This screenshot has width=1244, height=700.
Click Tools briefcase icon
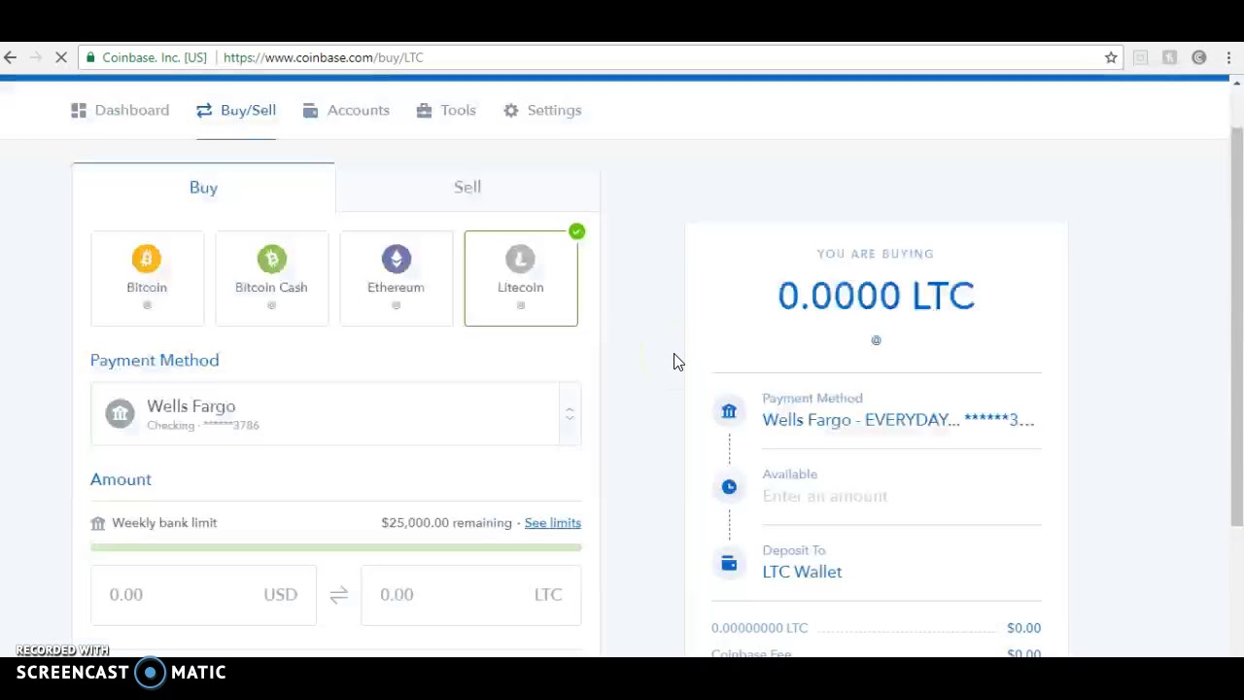coord(424,111)
